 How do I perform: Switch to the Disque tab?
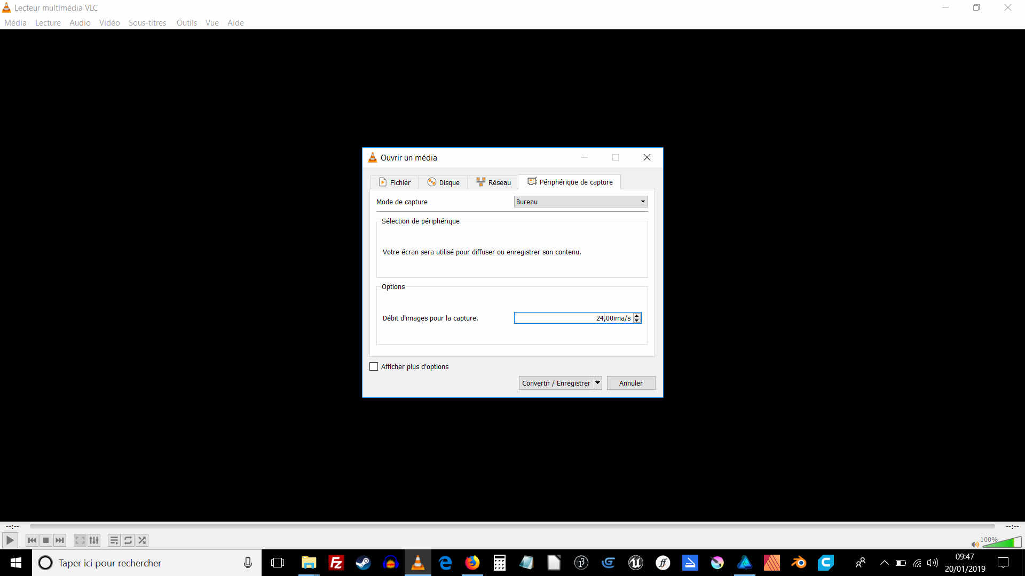pyautogui.click(x=443, y=182)
